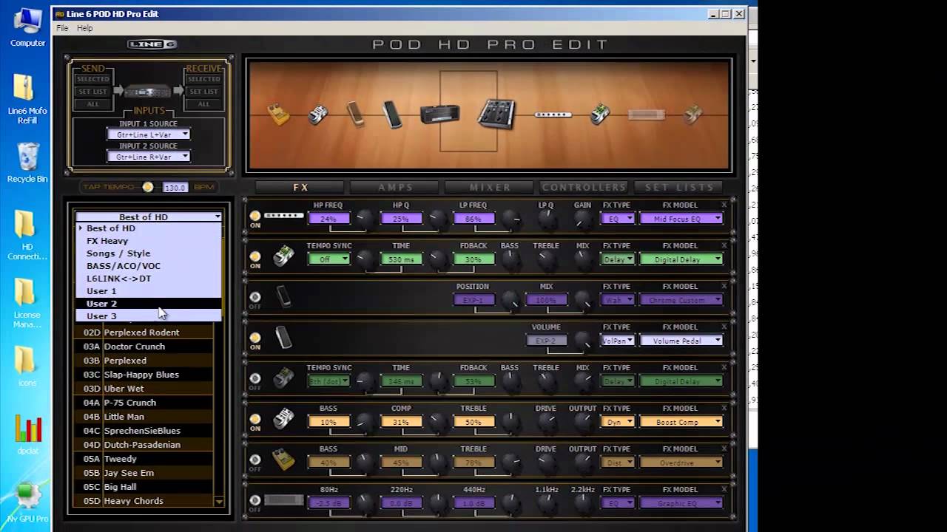This screenshot has width=947, height=532.
Task: Select the amp head in the signal chain
Action: tap(439, 115)
